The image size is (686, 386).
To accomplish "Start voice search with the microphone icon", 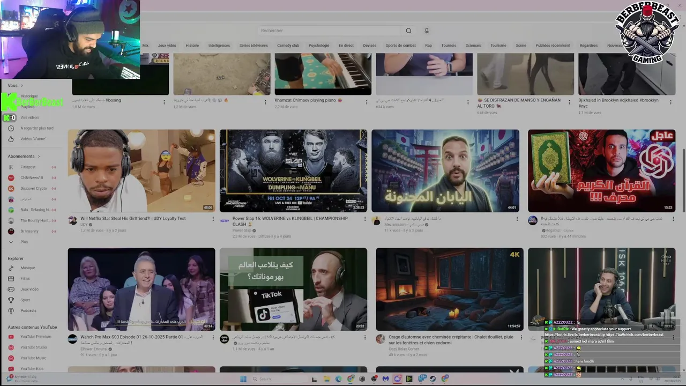I will (x=427, y=31).
